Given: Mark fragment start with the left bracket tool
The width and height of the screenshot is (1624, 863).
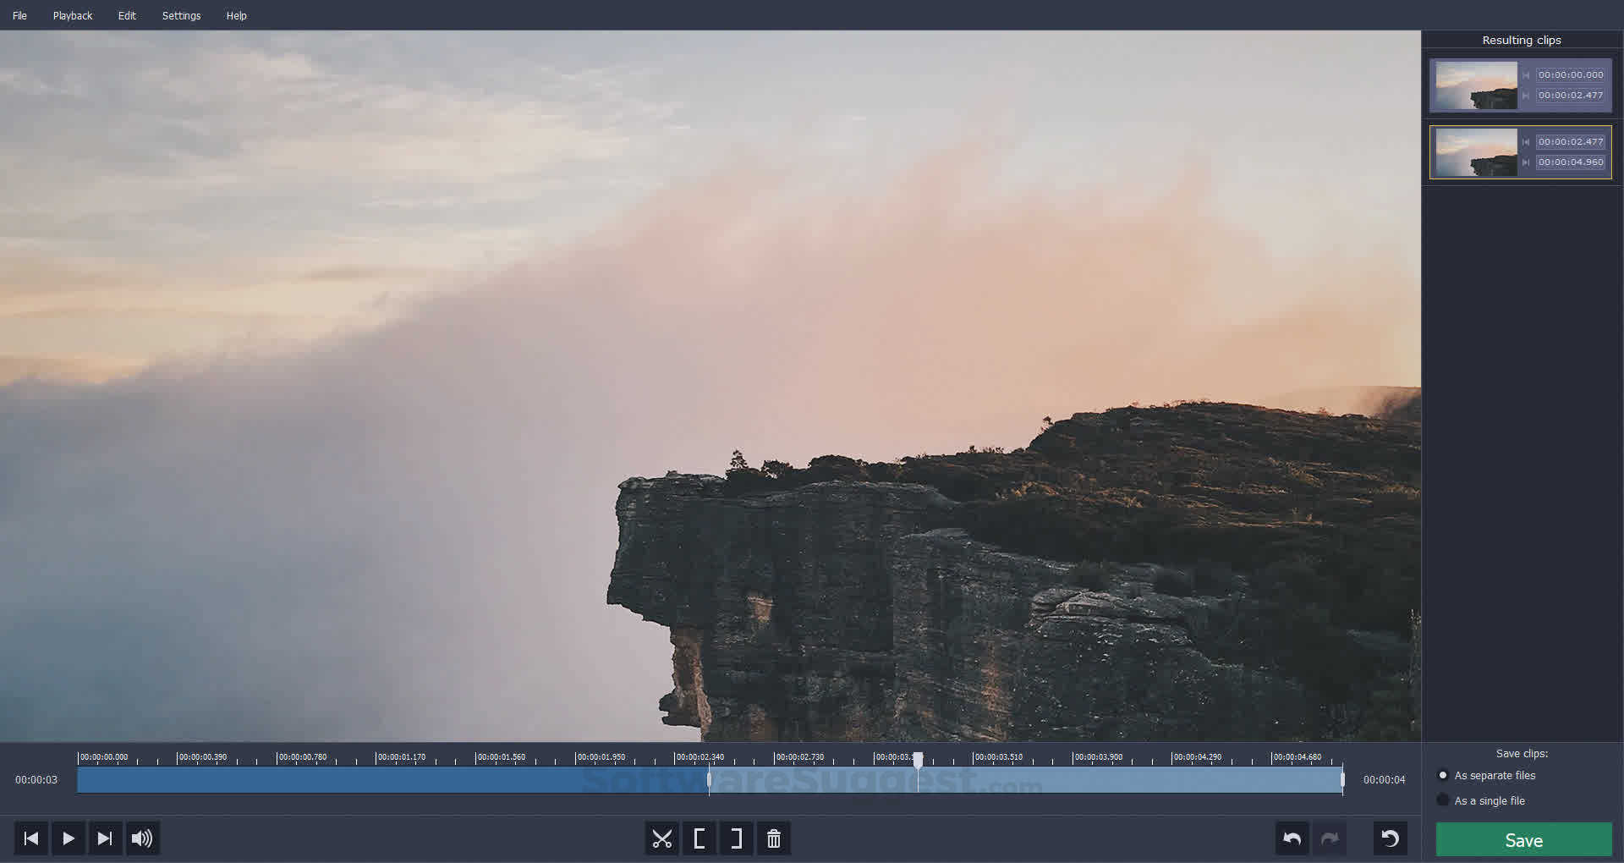Looking at the screenshot, I should [x=700, y=838].
